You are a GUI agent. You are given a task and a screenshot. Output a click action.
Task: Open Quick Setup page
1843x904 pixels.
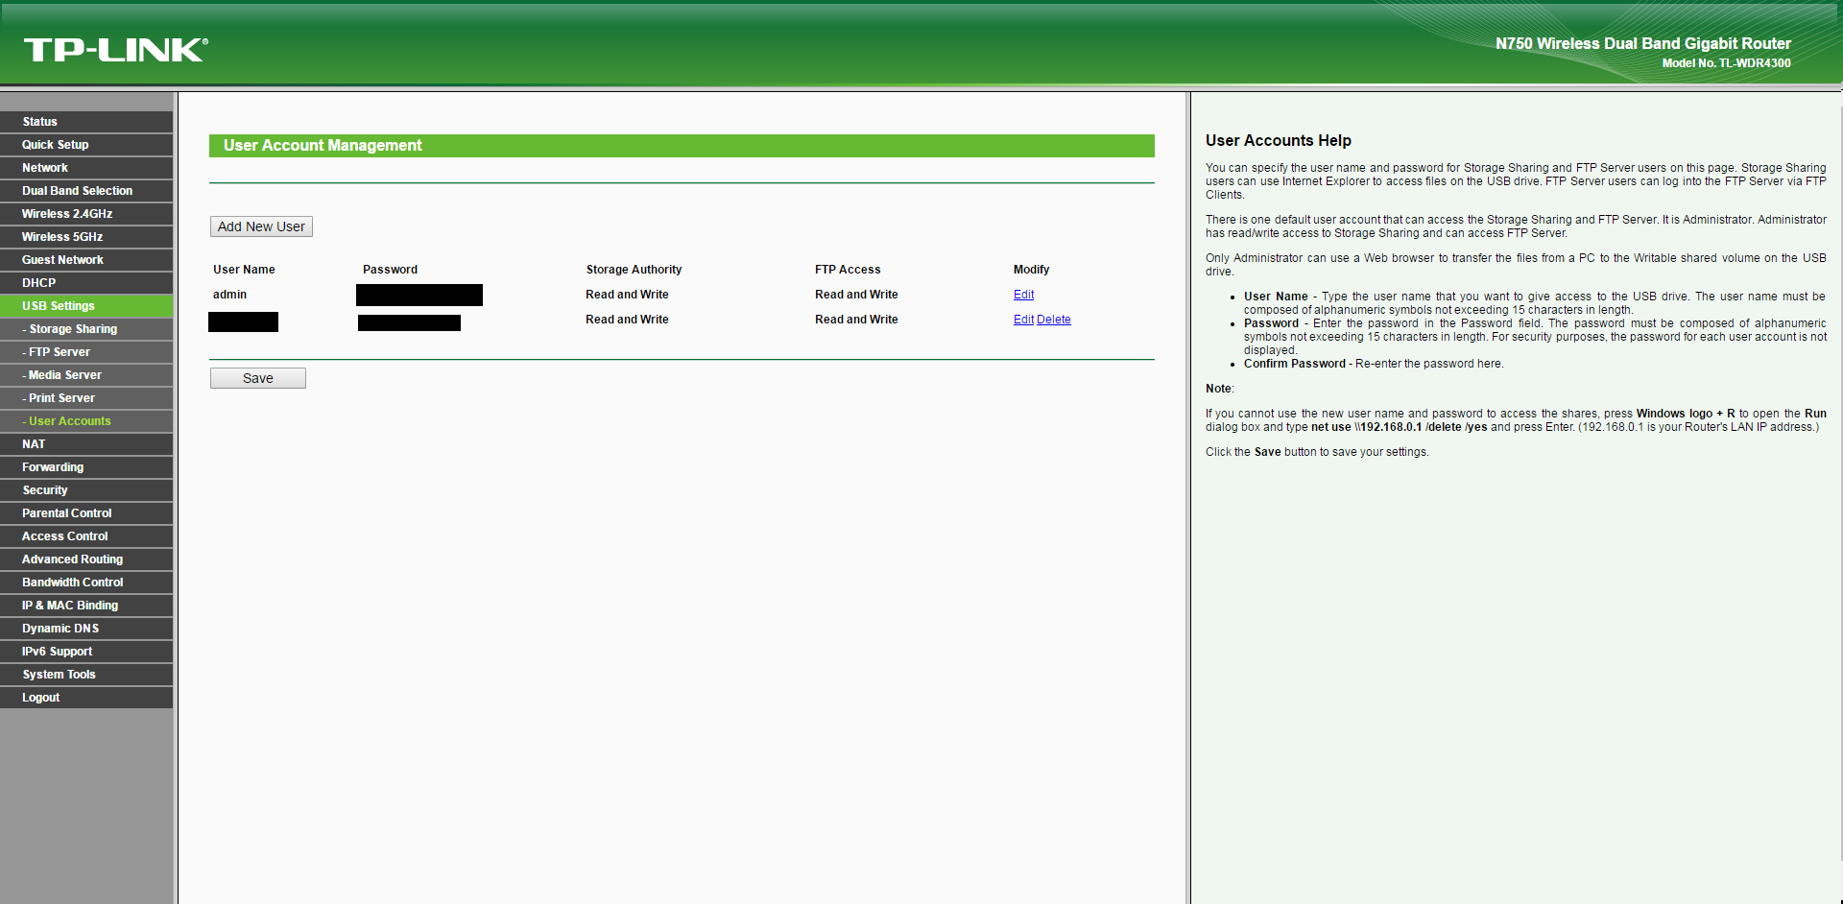click(x=86, y=145)
